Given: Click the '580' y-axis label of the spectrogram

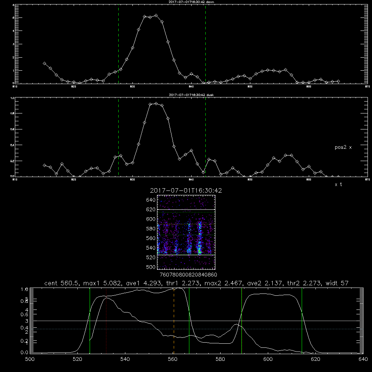Looking at the screenshot, I should 151,229.
